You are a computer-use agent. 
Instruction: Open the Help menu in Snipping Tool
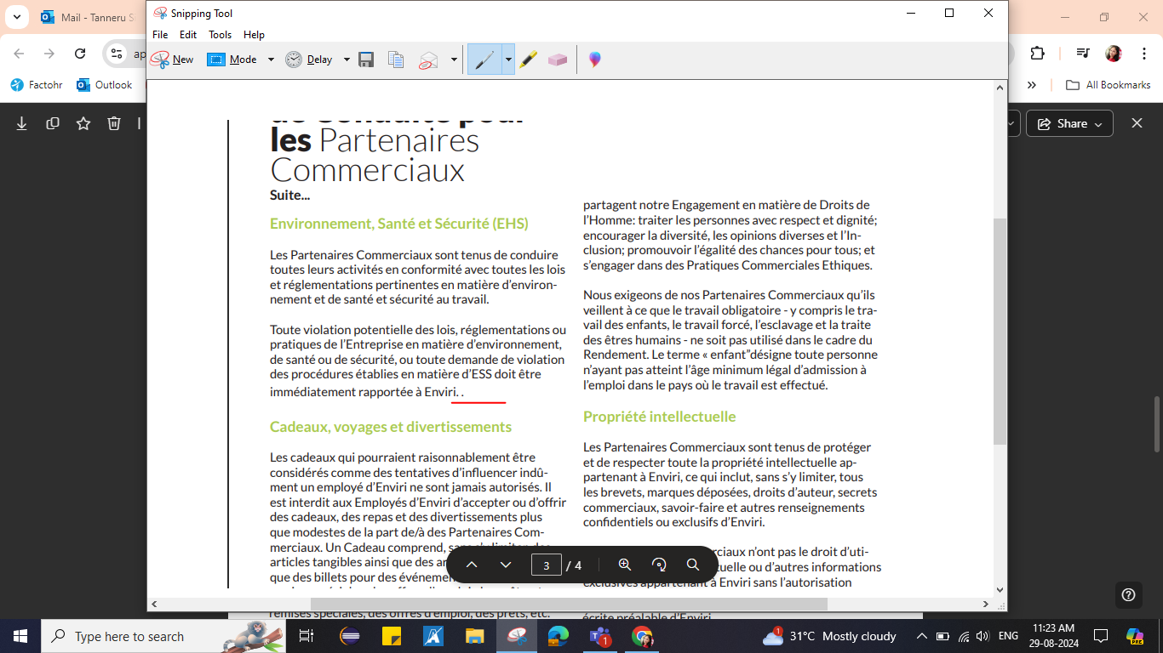pos(254,35)
